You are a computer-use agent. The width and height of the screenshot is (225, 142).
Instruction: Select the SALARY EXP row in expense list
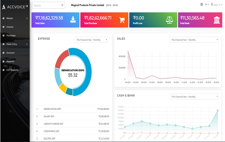tap(73, 116)
